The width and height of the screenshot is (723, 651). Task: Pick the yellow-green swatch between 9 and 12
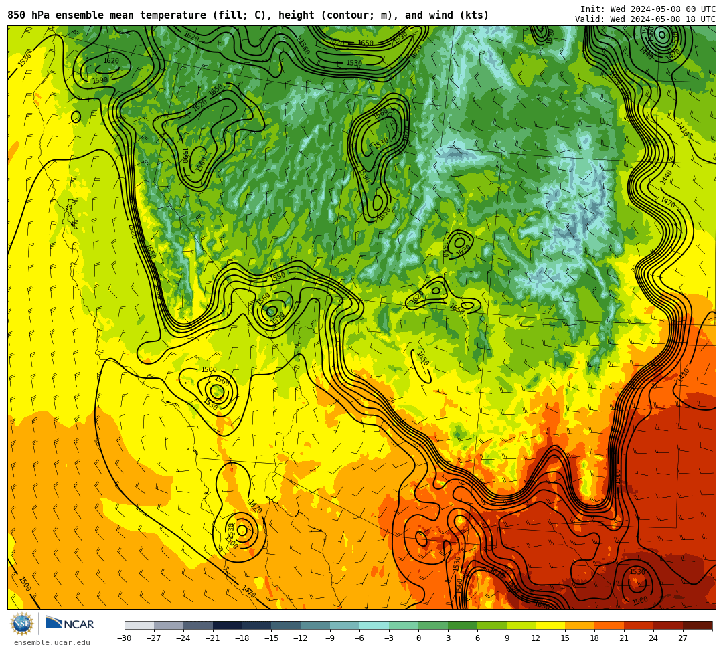point(521,625)
